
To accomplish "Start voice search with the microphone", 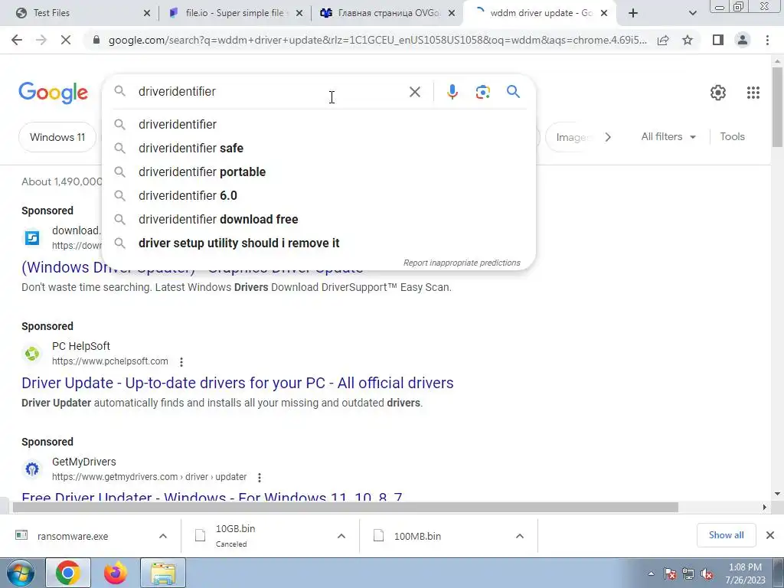I will tap(452, 92).
